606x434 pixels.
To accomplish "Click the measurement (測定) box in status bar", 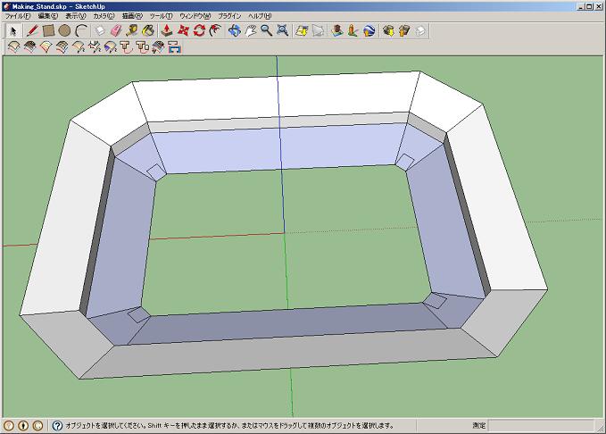I will coord(535,426).
